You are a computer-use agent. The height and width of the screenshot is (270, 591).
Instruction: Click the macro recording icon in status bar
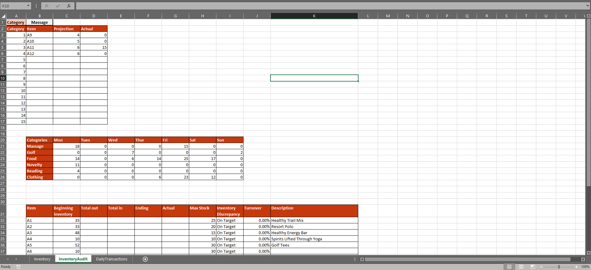pos(19,267)
